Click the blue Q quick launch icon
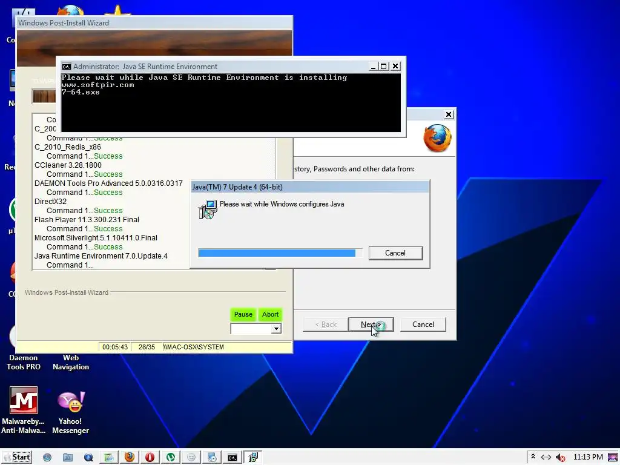This screenshot has width=620, height=465. click(88, 457)
